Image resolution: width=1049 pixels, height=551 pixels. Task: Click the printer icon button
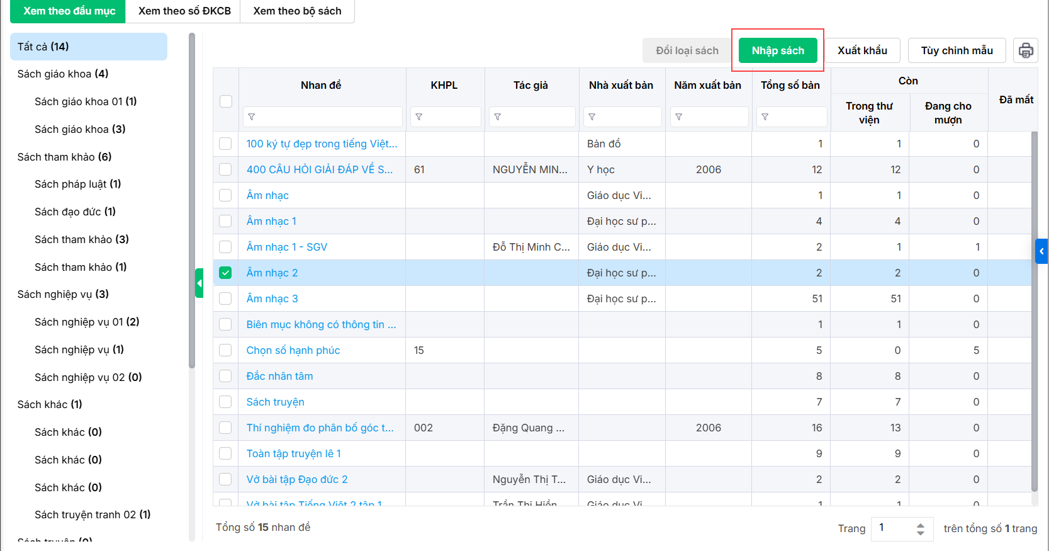click(1026, 50)
